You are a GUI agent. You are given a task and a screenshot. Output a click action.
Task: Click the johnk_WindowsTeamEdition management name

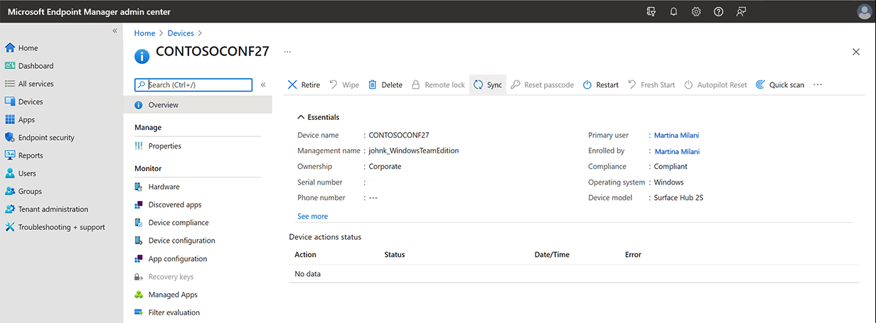(414, 151)
